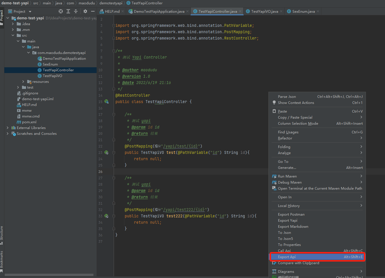Toggle the Bookmarks tool window
The height and width of the screenshot is (278, 385).
click(2, 259)
